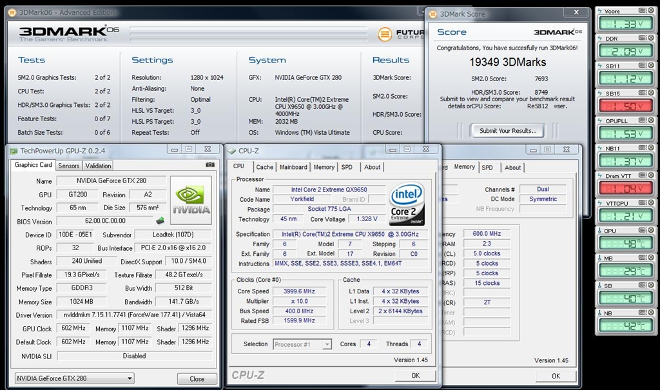Close the NB11 gadget with its X icon
Image resolution: width=660 pixels, height=390 pixels.
651,148
